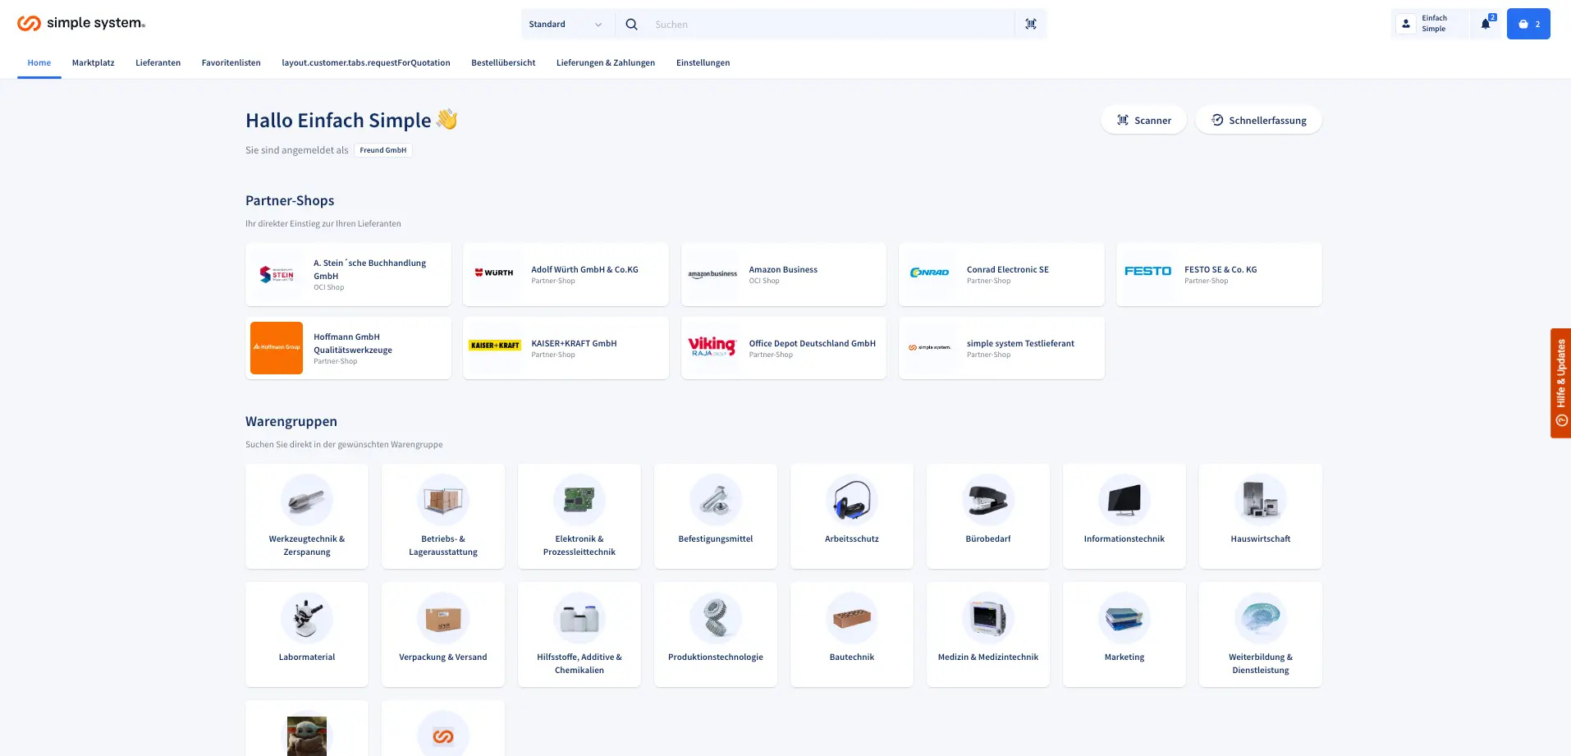This screenshot has width=1571, height=756.
Task: Open the Informationstechnik monitor category
Action: coord(1124,515)
